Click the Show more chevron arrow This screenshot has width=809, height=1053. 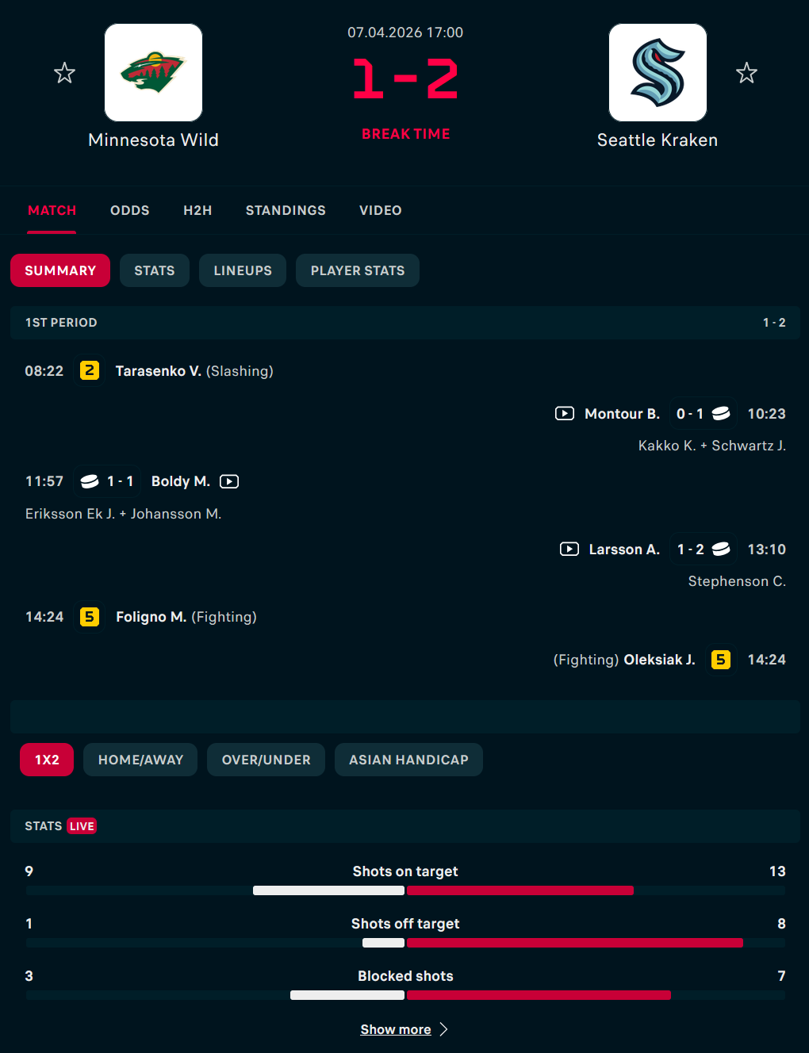pos(443,1029)
